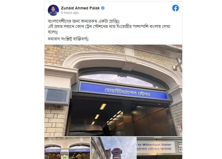Screen dimensions: 222x159
Task: Click the direction arrow signs in last thumbnail
Action: pos(180,147)
